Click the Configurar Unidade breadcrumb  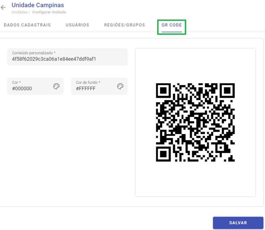point(49,12)
